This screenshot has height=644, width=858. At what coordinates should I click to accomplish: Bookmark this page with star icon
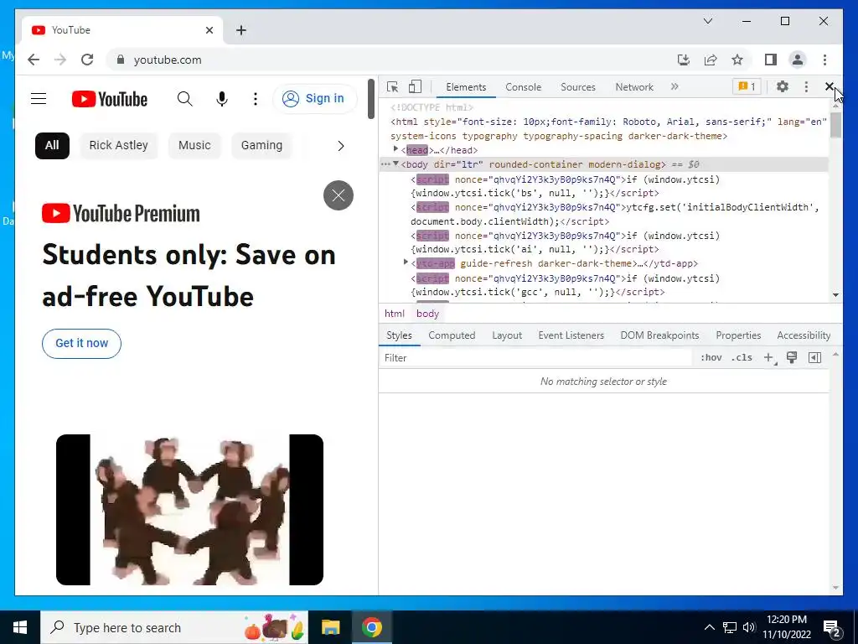[x=737, y=60]
